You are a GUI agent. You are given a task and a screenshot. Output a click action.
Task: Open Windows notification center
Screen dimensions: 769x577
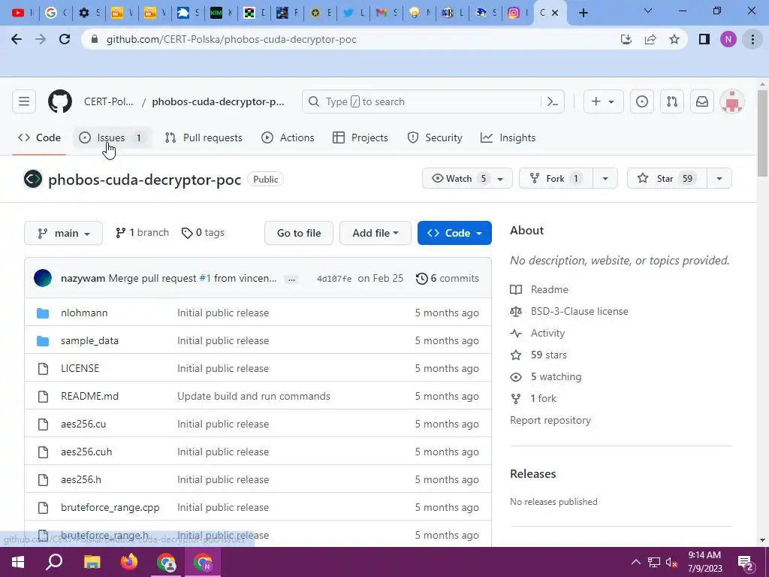point(746,562)
